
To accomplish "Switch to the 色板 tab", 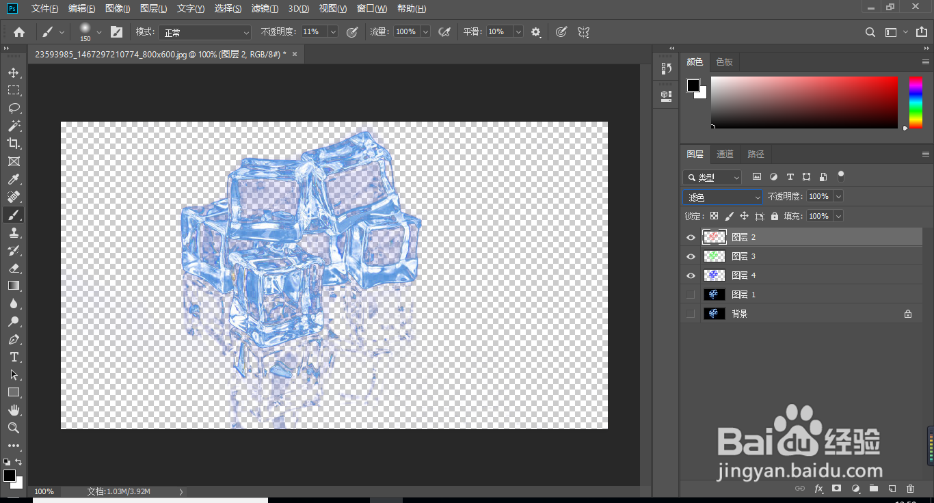I will (x=724, y=62).
